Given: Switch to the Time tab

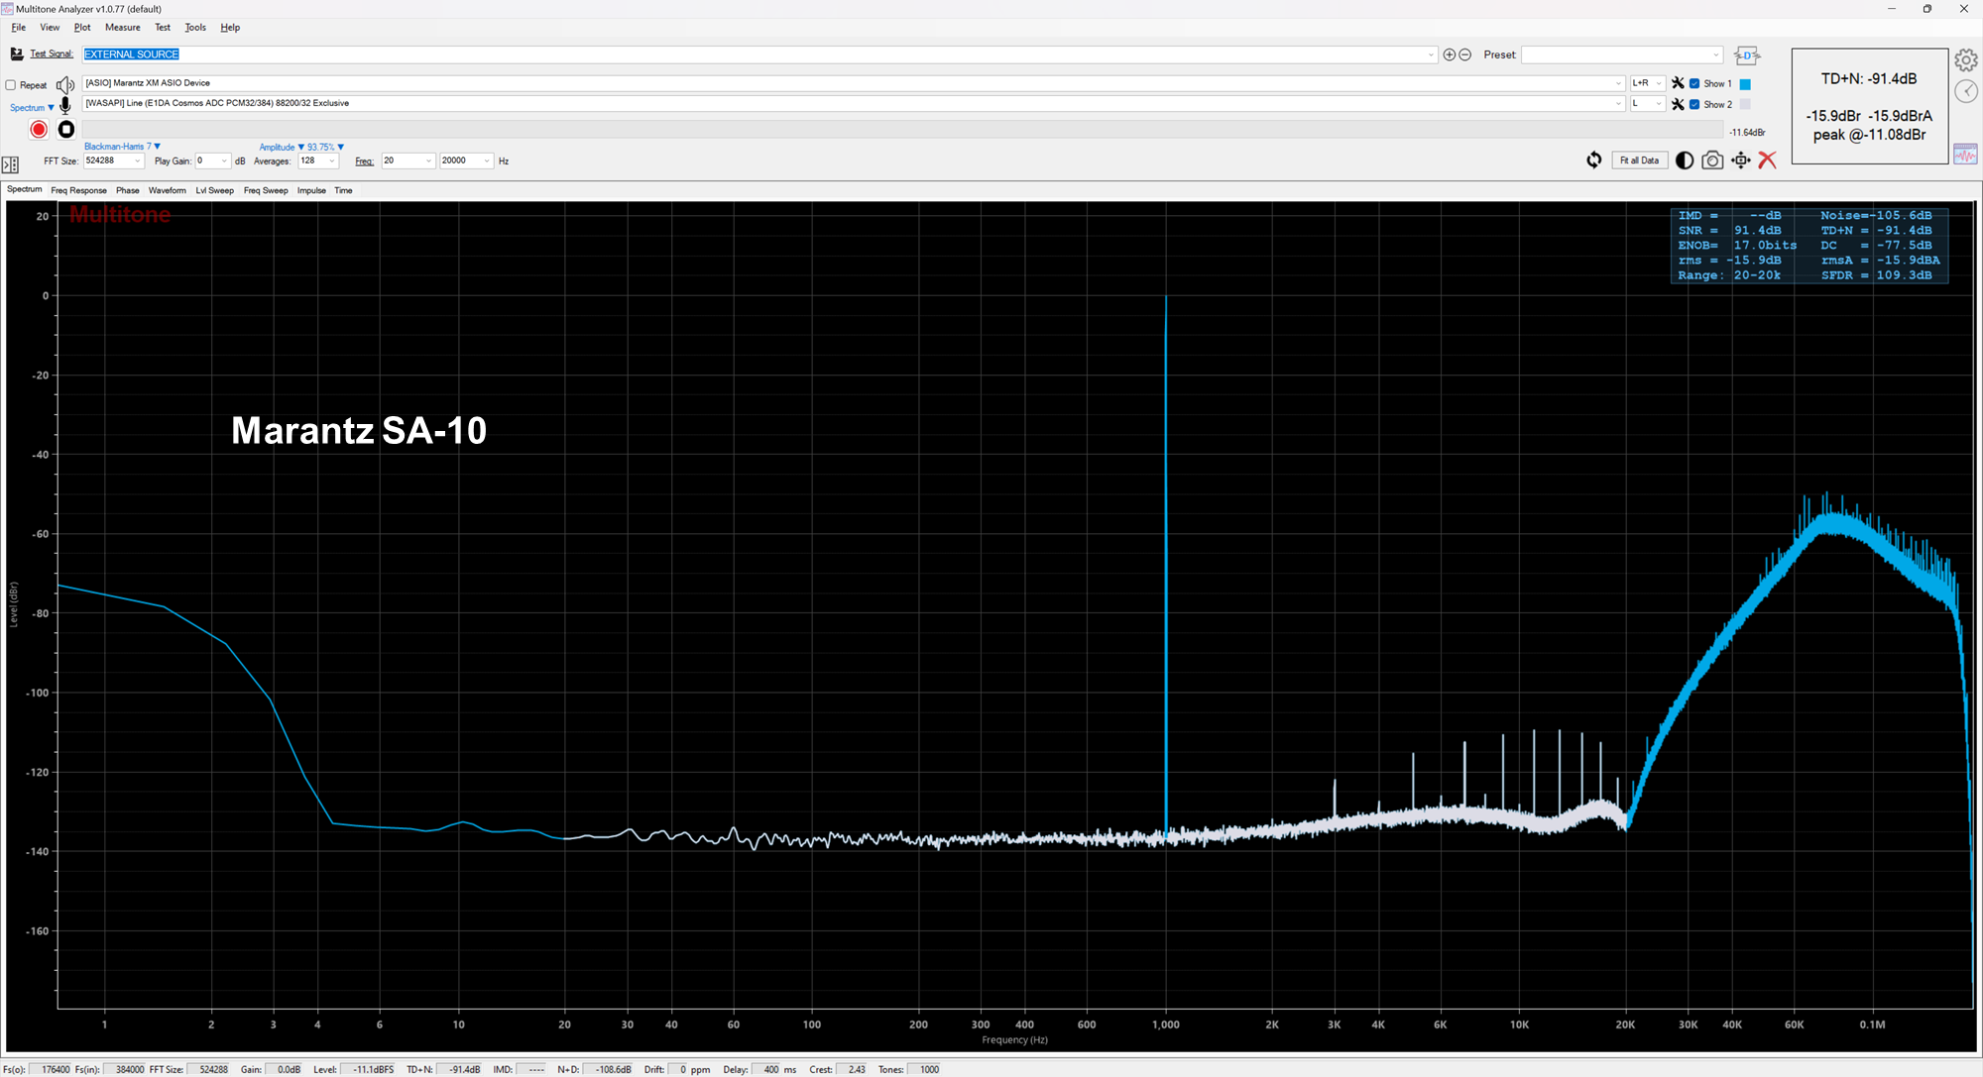Looking at the screenshot, I should [x=343, y=190].
